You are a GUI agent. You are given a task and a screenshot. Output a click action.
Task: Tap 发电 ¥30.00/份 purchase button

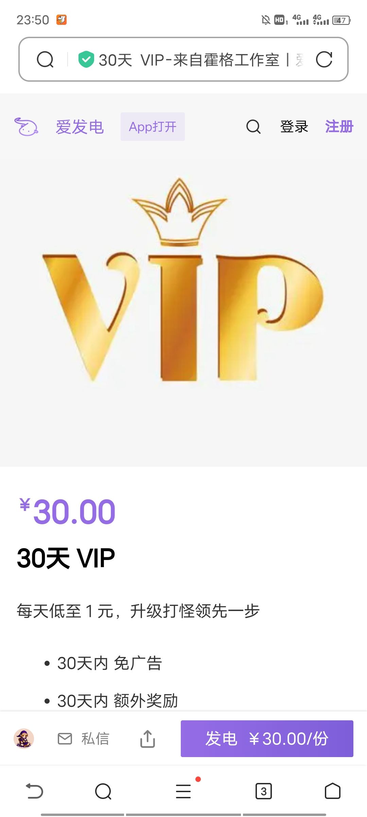267,739
